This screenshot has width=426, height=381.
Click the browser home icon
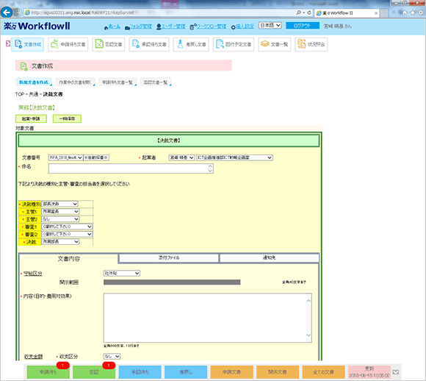click(x=405, y=13)
